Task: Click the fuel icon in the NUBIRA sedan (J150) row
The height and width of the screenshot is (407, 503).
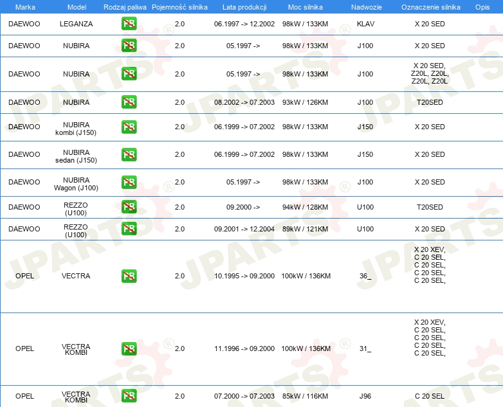Action: coord(129,154)
